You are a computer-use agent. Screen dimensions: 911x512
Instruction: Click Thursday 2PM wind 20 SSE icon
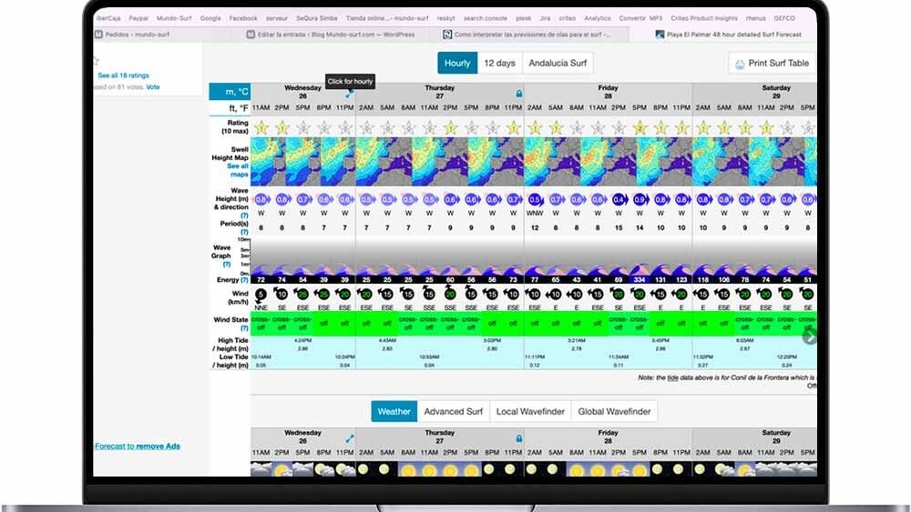450,294
